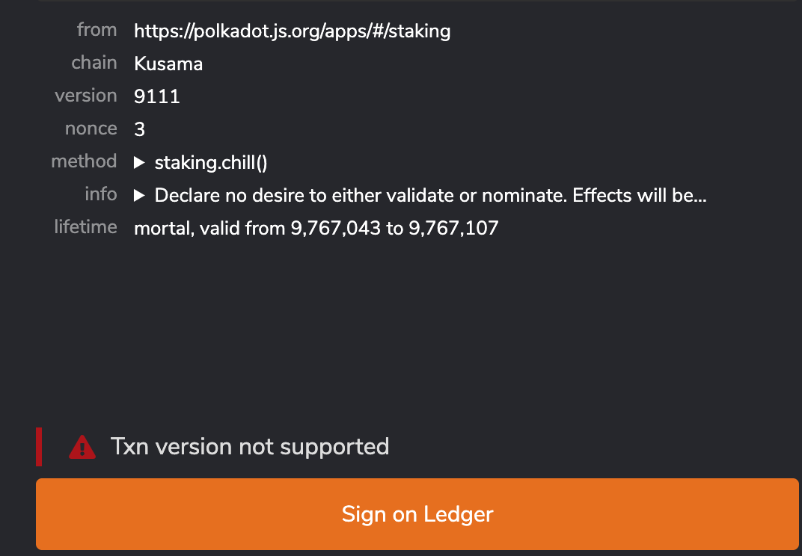Click the Txn version not supported error
Viewport: 802px width, 556px height.
tap(250, 446)
